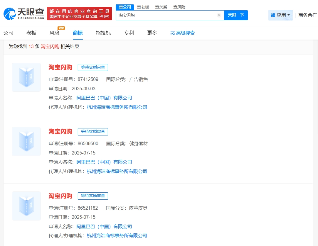The height and width of the screenshot is (246, 318).
Task: Switch to the 查关系 search mode
Action: pyautogui.click(x=161, y=7)
